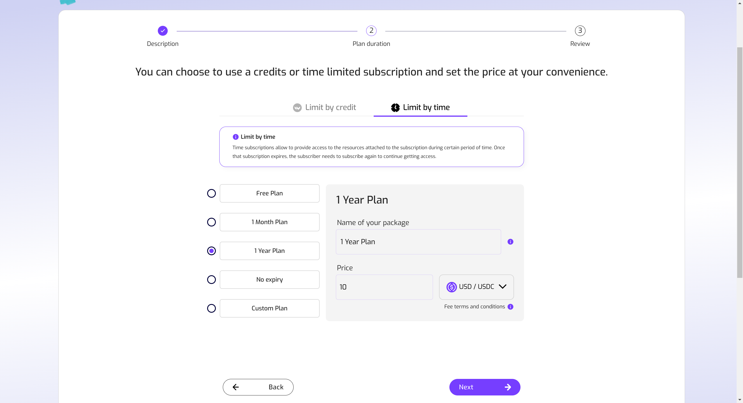Screen dimensions: 743x403
Task: Select the 1 Month Plan radio button
Action: [211, 222]
